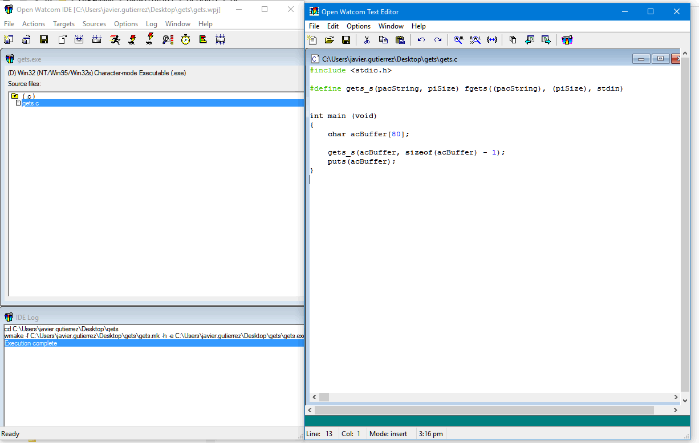The image size is (699, 443).
Task: Open Window menu in Watcom IDE
Action: (x=178, y=24)
